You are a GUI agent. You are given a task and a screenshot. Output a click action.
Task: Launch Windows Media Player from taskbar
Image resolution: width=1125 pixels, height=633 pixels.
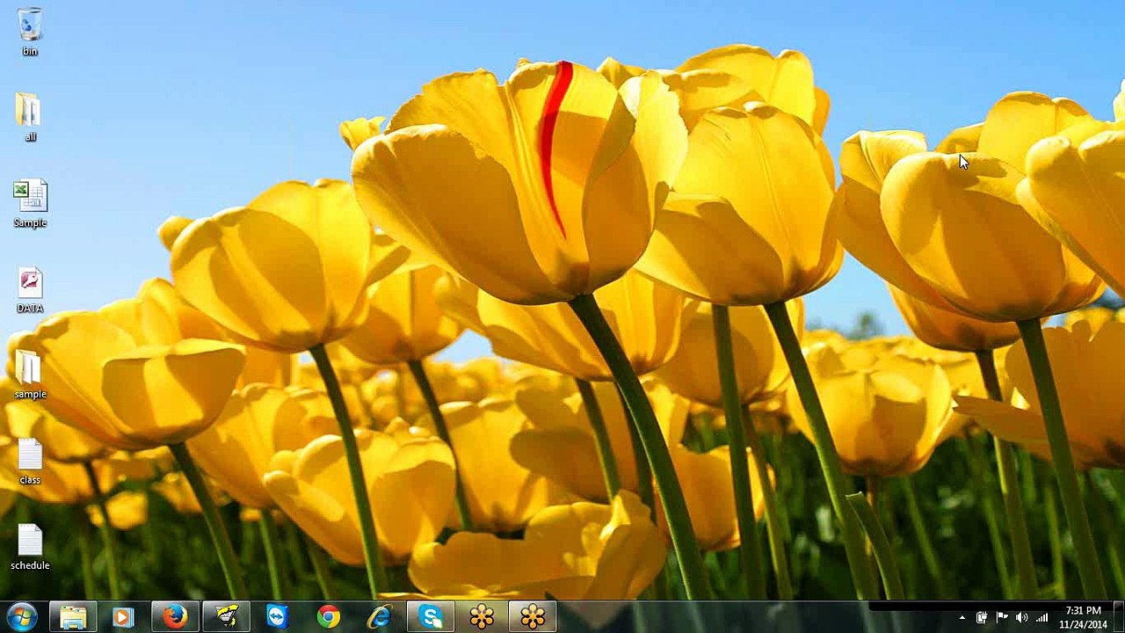[123, 617]
